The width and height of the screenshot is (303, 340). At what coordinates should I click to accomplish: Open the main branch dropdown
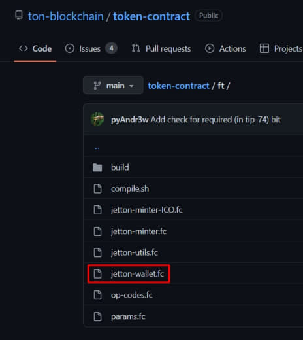[x=113, y=85]
